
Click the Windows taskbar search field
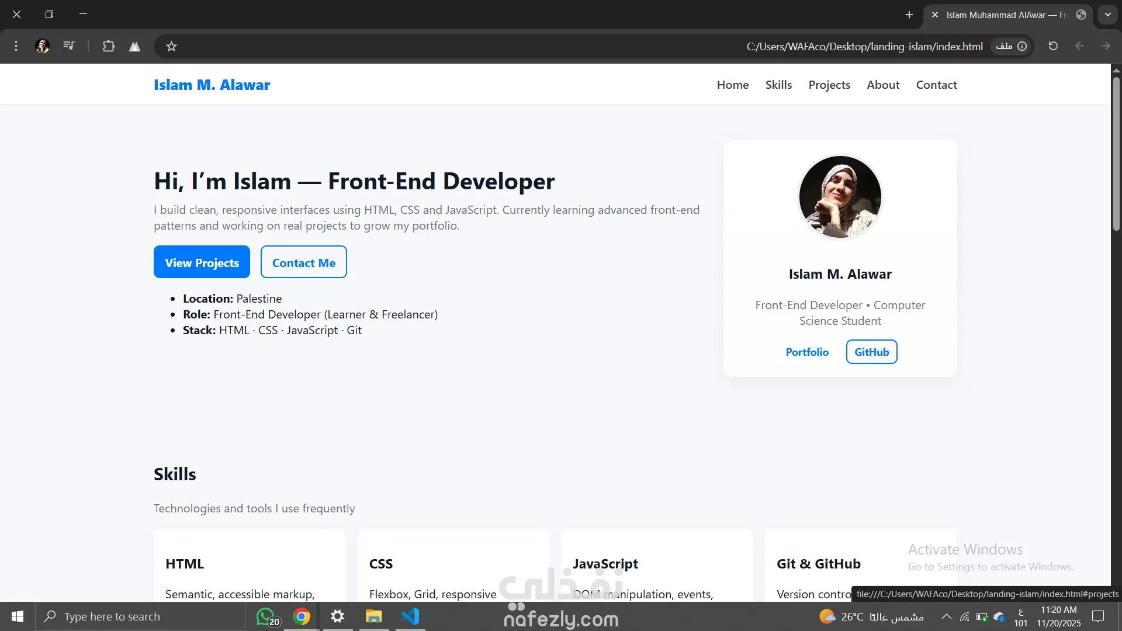point(140,616)
